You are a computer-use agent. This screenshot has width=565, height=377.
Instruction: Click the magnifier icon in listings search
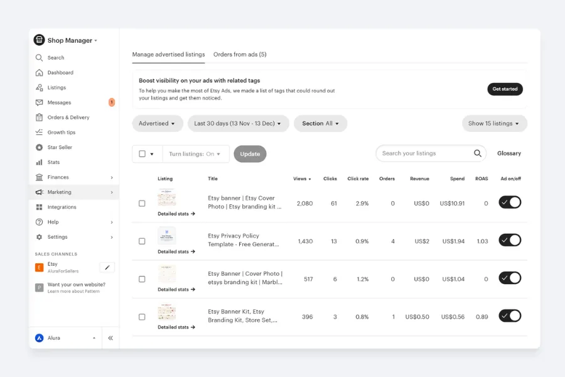tap(478, 153)
